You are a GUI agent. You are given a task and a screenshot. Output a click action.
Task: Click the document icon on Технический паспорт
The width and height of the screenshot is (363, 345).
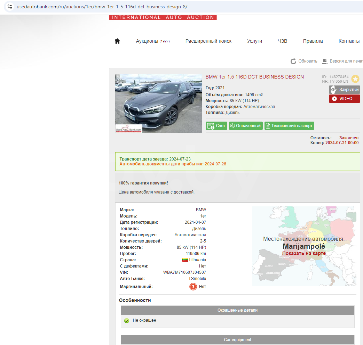(x=268, y=126)
